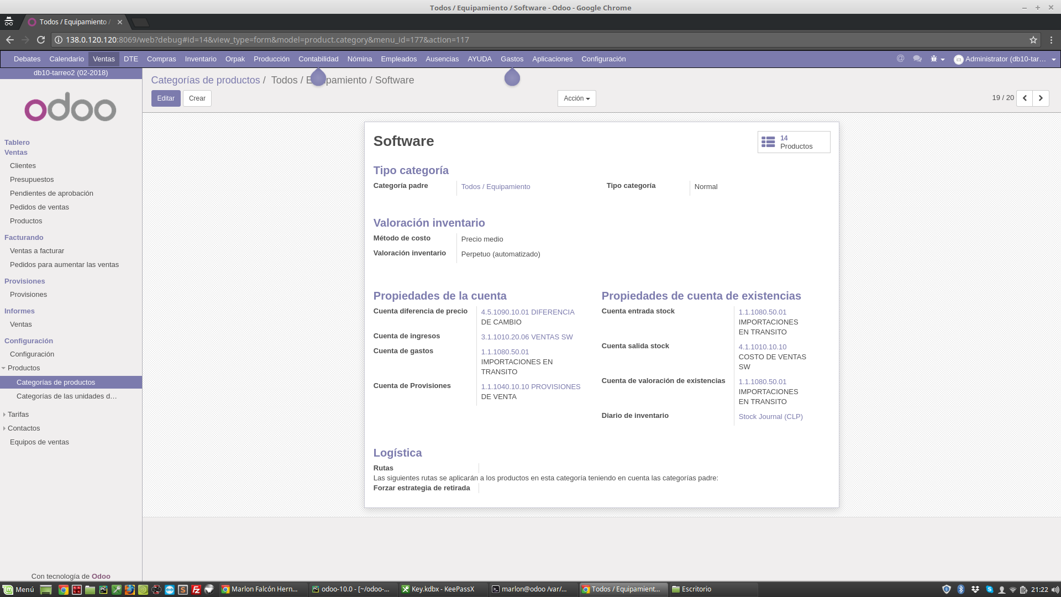Click the Bluetooth tray icon
The height and width of the screenshot is (597, 1061).
tap(961, 589)
